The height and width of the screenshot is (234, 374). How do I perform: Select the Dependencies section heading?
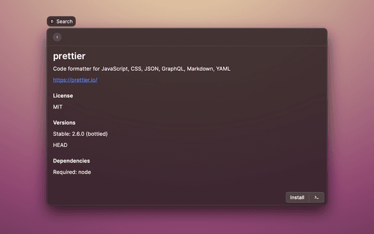click(x=71, y=161)
